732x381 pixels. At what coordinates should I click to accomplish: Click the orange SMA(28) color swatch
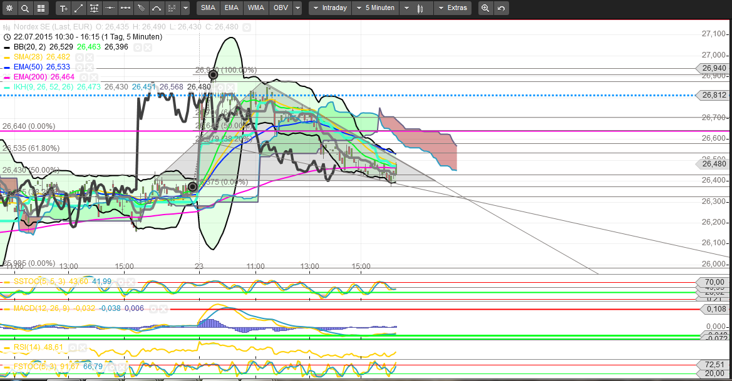coord(6,57)
